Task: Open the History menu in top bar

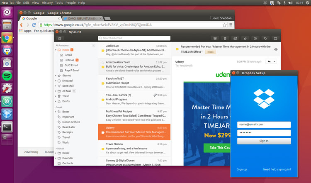Action: (47, 3)
